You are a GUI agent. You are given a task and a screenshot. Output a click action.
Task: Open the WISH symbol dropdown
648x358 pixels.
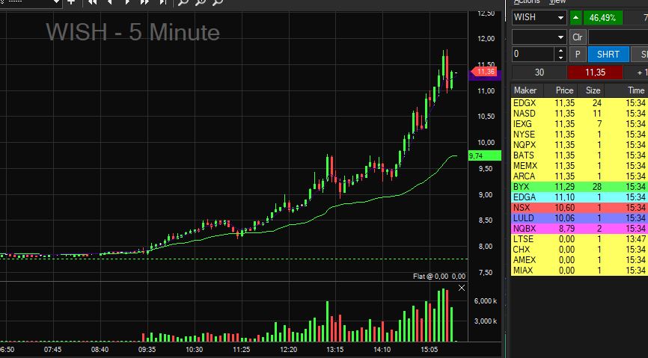pos(560,18)
